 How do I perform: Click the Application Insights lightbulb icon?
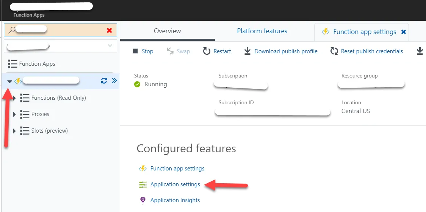[x=143, y=200]
